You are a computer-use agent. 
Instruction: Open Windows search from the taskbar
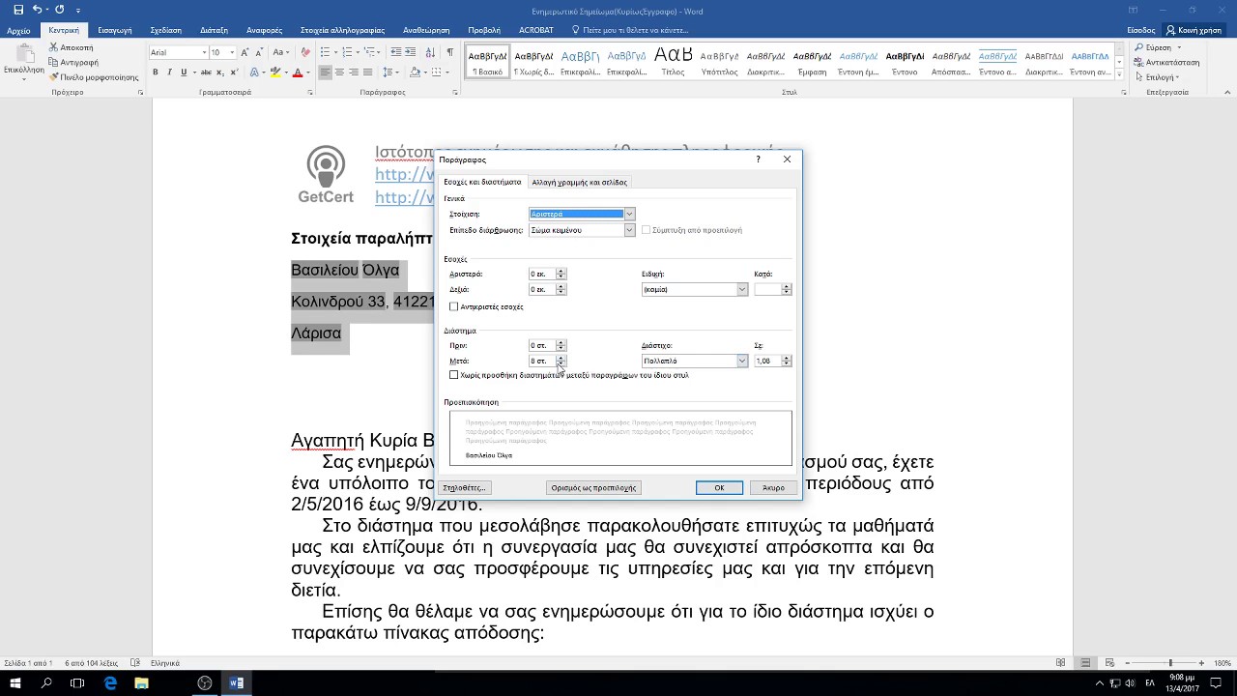tap(46, 683)
